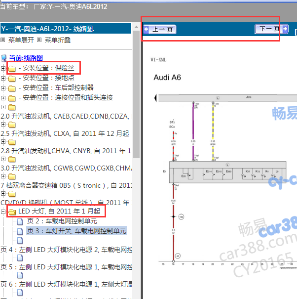Viewport: 297px width, 299px height.
Task: Click page icon above 页 6 entry
Action: click(20, 275)
